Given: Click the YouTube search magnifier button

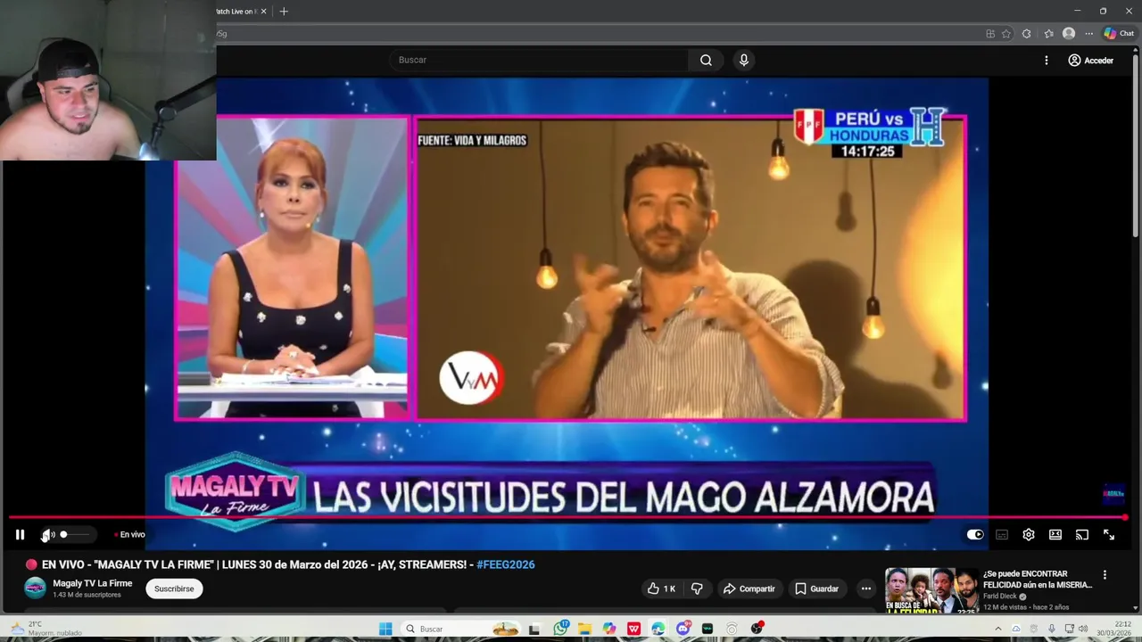Looking at the screenshot, I should [x=706, y=60].
